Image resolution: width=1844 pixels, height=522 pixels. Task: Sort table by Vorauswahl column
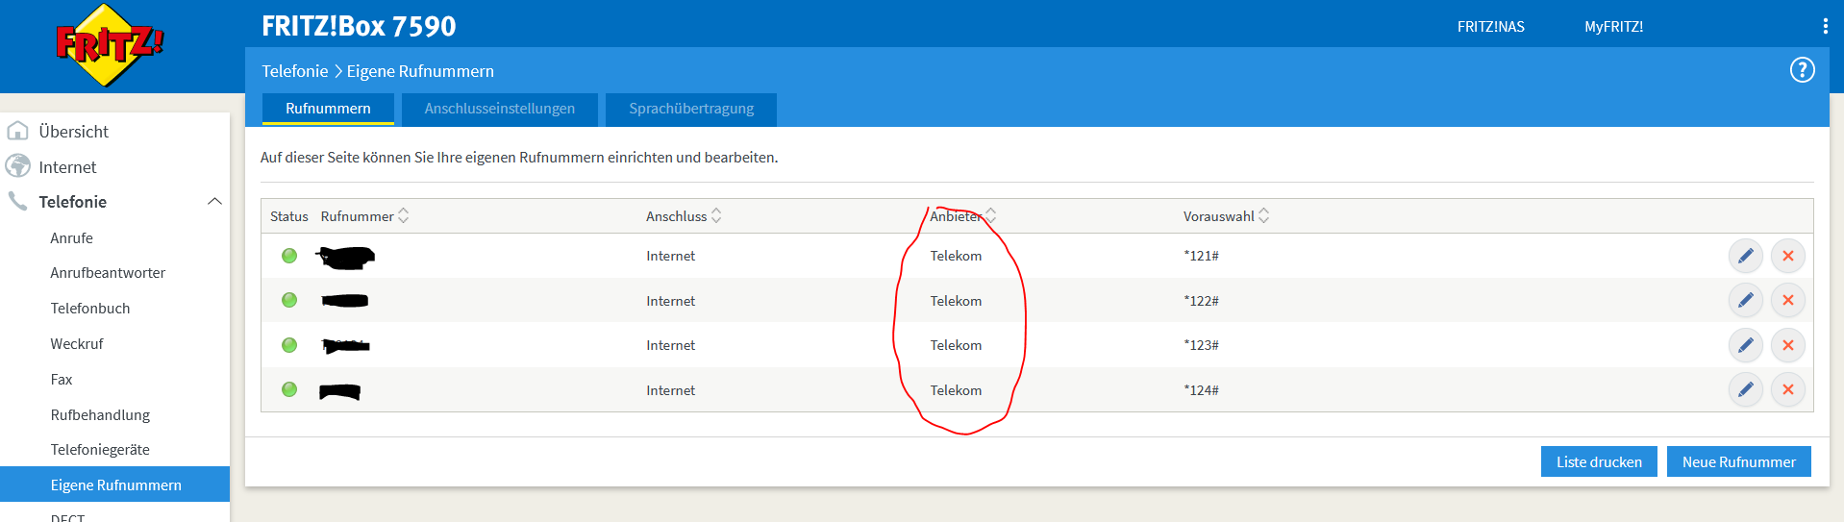click(1226, 216)
